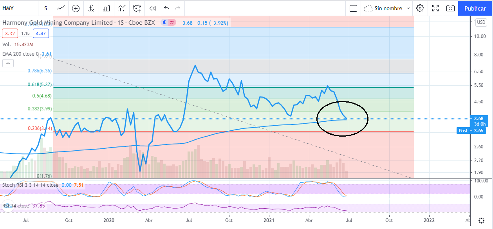Click the compare or add symbol plus icon
This screenshot has width=493, height=229.
76,8
